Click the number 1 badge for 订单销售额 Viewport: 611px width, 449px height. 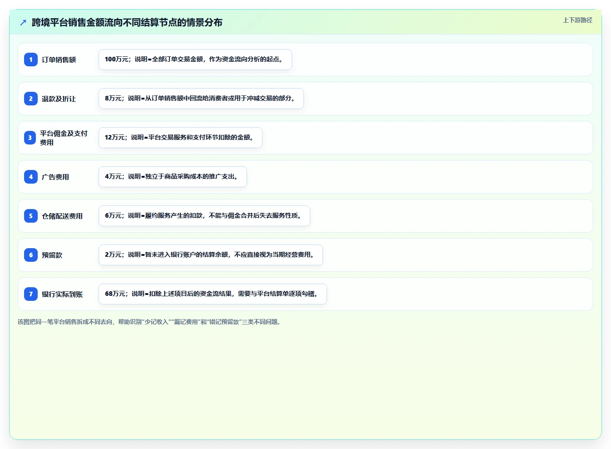[x=30, y=60]
